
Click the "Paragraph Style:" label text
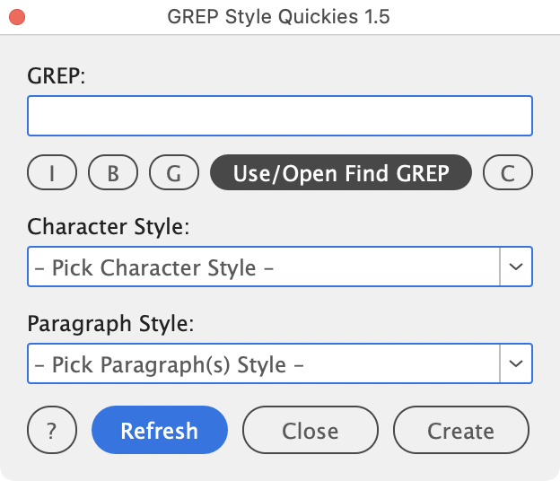pos(107,323)
